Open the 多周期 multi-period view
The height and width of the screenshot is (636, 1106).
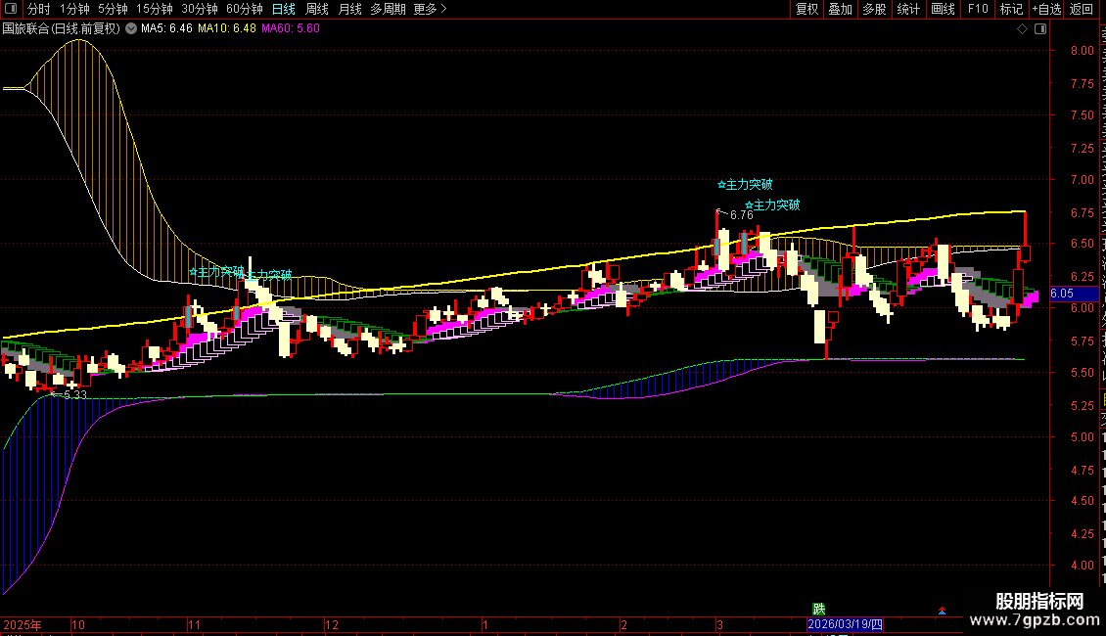pos(388,9)
